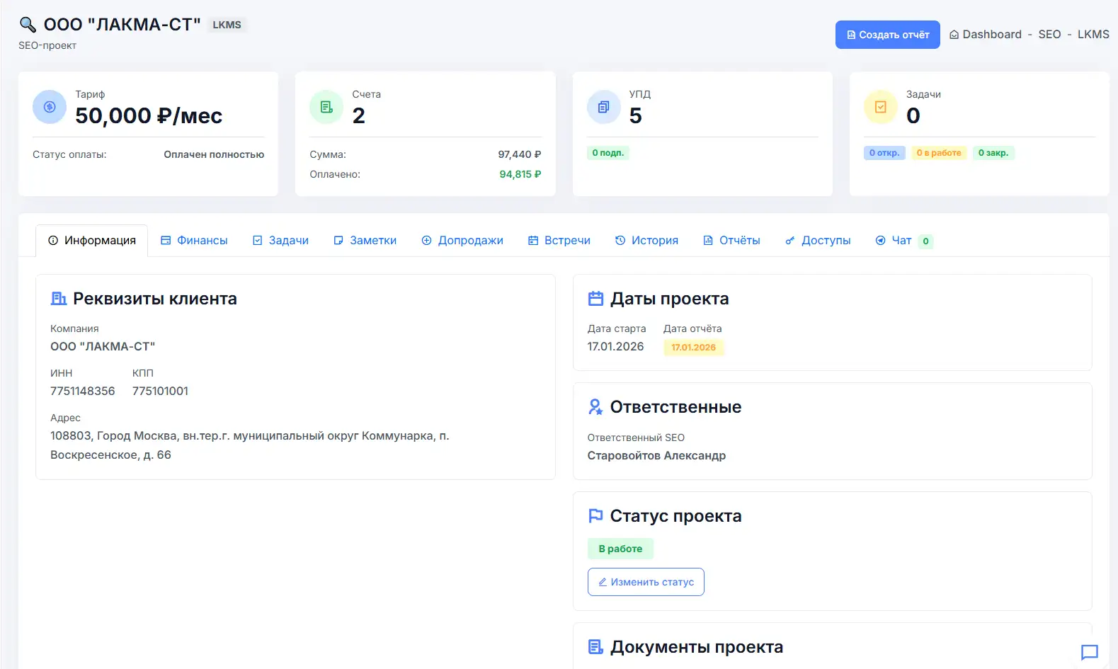Switch to the Финансы tab
Image resolution: width=1118 pixels, height=669 pixels.
point(194,241)
